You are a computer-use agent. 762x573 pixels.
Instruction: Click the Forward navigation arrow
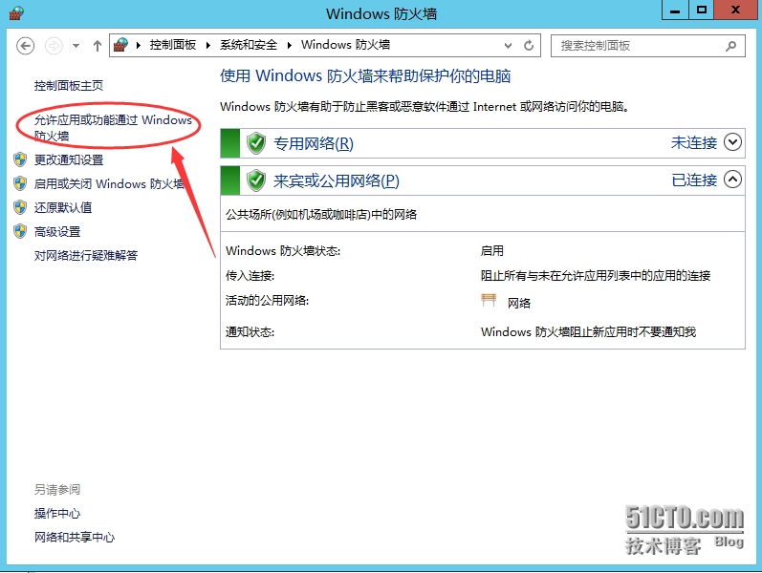pos(54,46)
